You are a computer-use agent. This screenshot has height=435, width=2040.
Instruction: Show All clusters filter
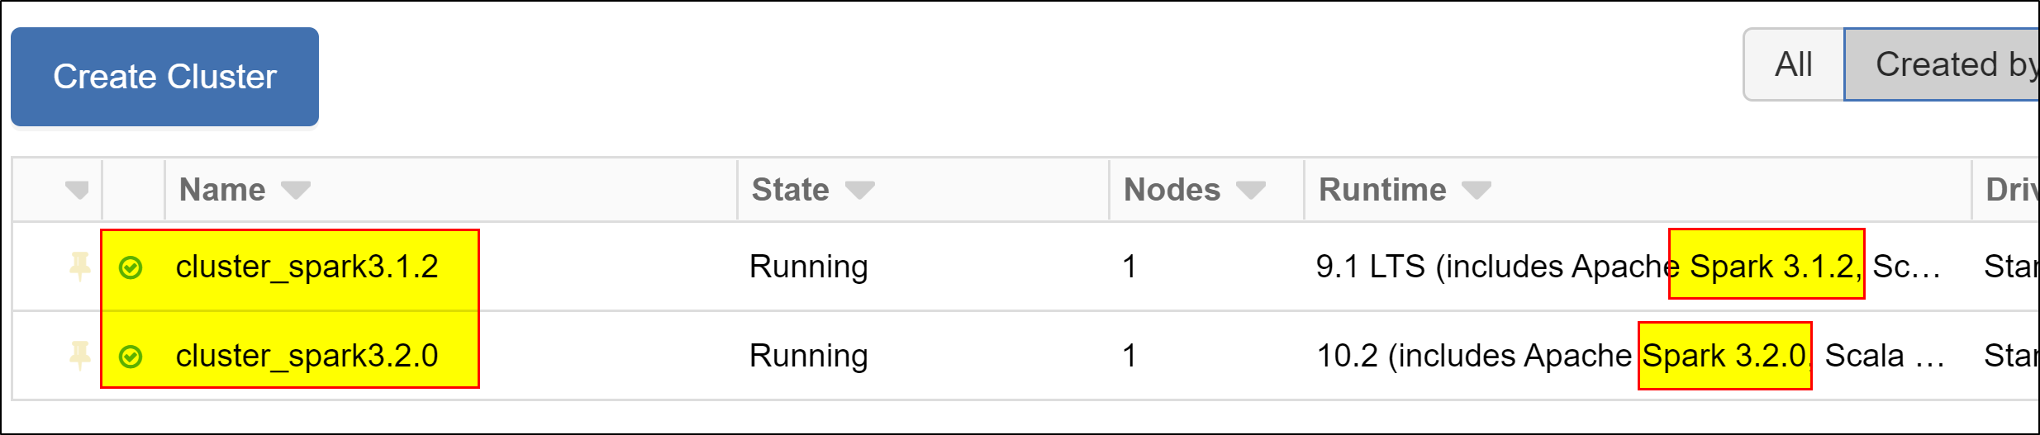[x=1794, y=64]
